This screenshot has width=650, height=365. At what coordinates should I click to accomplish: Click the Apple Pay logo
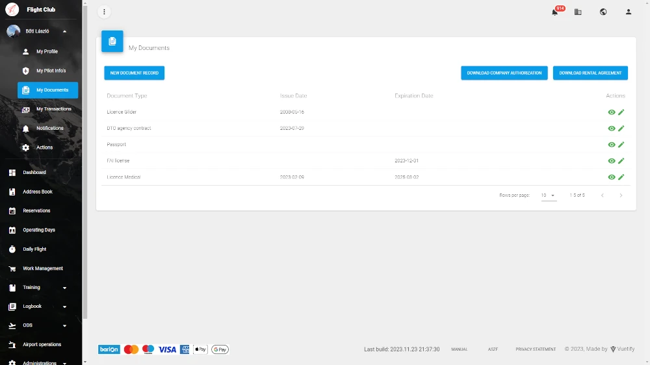pos(200,349)
